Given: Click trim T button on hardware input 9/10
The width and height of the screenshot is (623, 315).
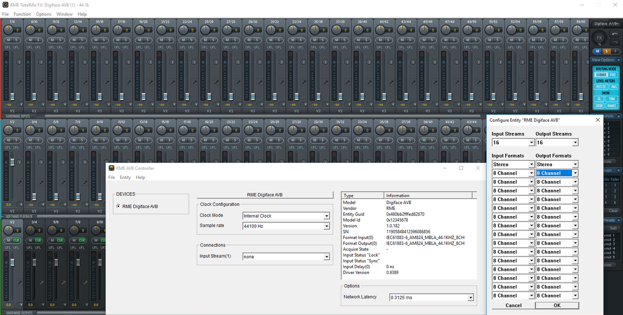Looking at the screenshot, I should coord(40,62).
